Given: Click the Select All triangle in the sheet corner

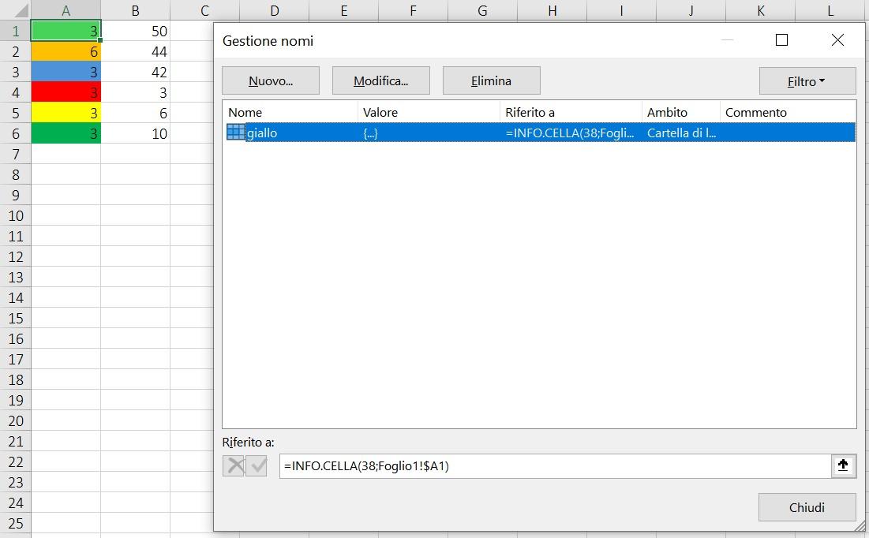Looking at the screenshot, I should pyautogui.click(x=21, y=9).
